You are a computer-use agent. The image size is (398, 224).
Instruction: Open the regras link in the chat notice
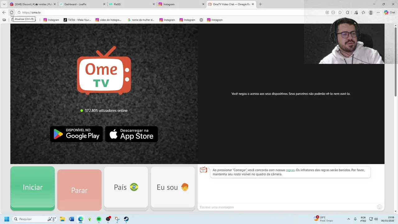tap(290, 170)
